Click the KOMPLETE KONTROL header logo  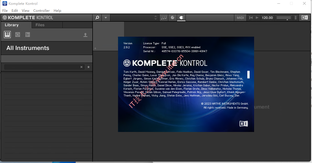28,18
